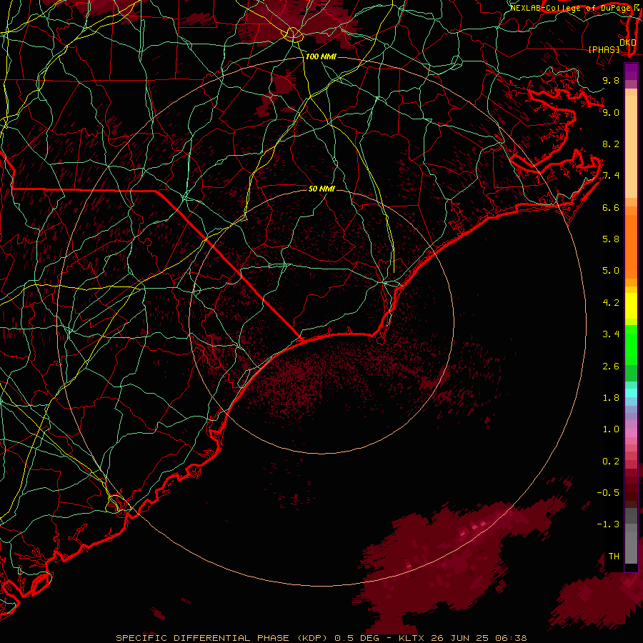
Task: Click the NEXLAB-College of DuPage header text
Action: (x=572, y=8)
